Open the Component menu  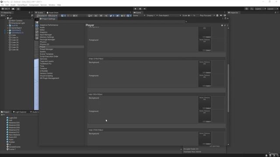tap(34, 5)
